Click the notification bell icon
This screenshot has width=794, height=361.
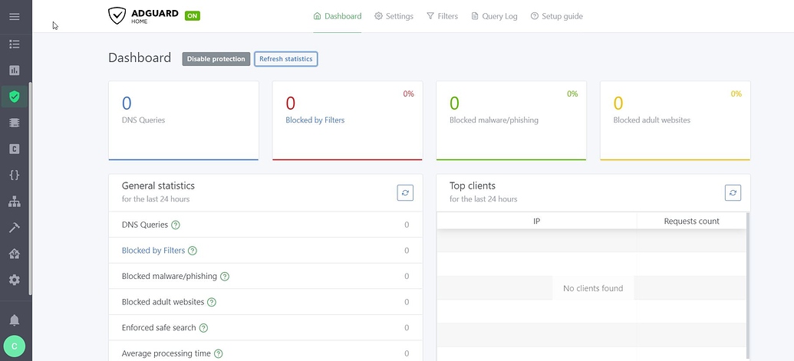click(15, 320)
